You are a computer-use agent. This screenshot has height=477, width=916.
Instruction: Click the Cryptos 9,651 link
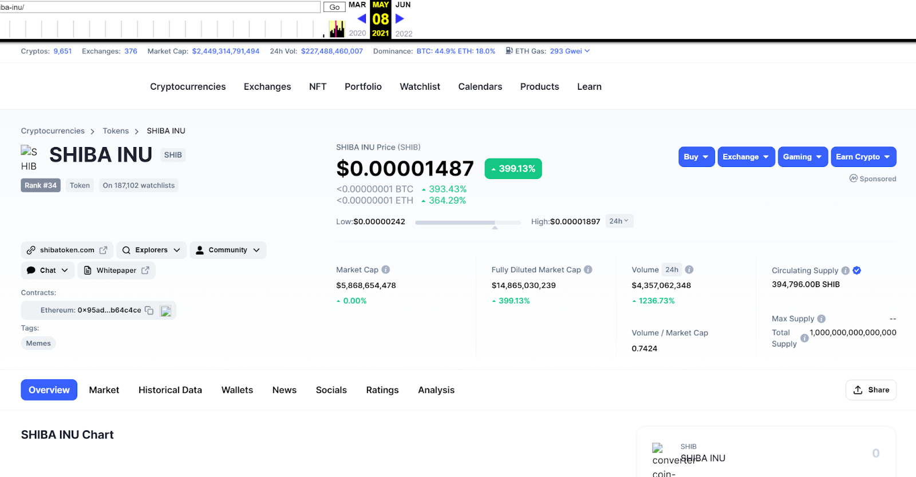[62, 51]
